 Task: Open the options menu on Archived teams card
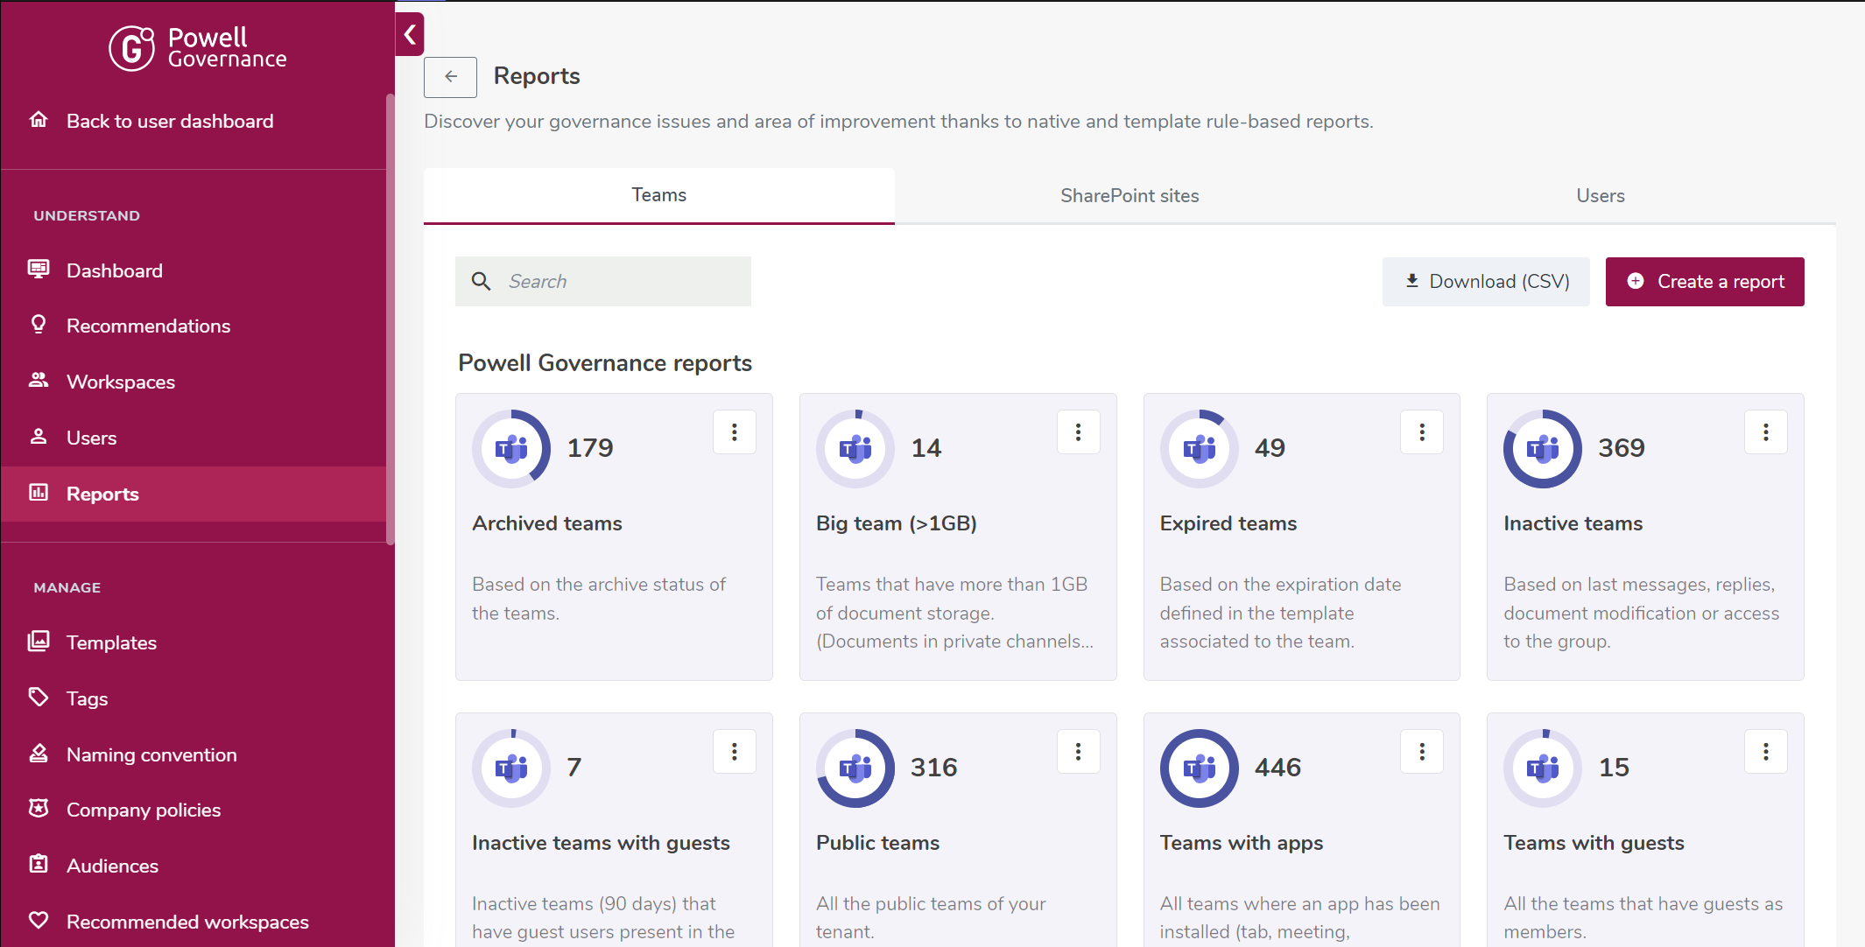click(735, 431)
